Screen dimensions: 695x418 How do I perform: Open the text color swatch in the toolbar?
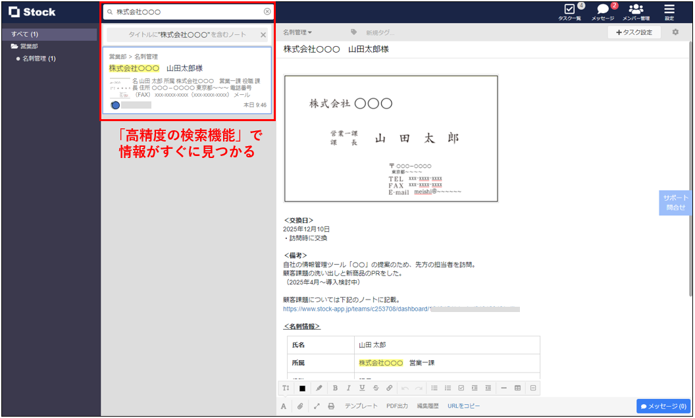click(x=302, y=388)
